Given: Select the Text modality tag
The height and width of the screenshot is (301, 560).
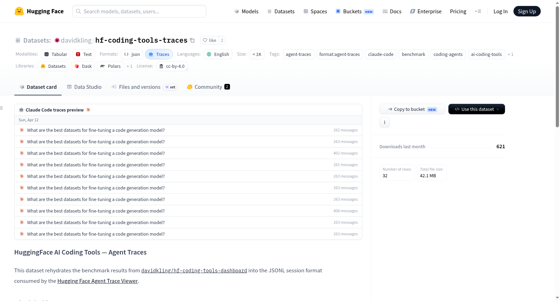Looking at the screenshot, I should (84, 54).
